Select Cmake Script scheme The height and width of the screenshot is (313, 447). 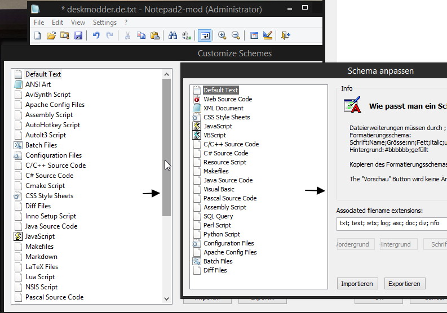pyautogui.click(x=45, y=186)
